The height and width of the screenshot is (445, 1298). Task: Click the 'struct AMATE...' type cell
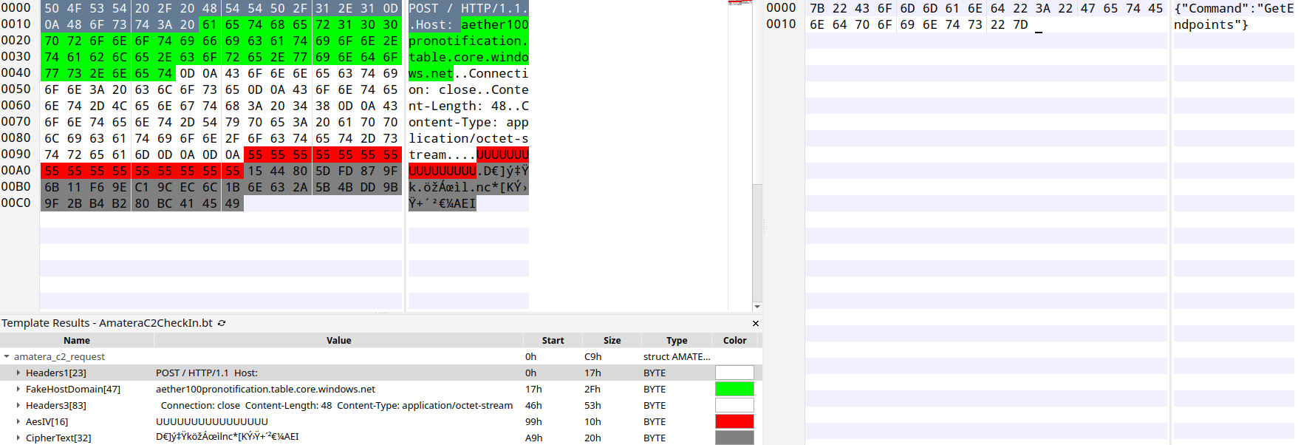[677, 356]
